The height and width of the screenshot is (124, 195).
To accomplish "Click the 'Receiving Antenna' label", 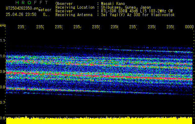I will coord(74,15).
